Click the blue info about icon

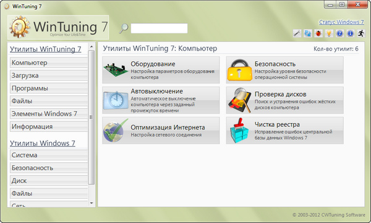(350, 33)
